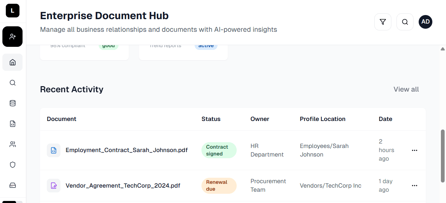Open the storage drive section in the sidebar
Viewport: 446px width, 203px height.
[12, 185]
